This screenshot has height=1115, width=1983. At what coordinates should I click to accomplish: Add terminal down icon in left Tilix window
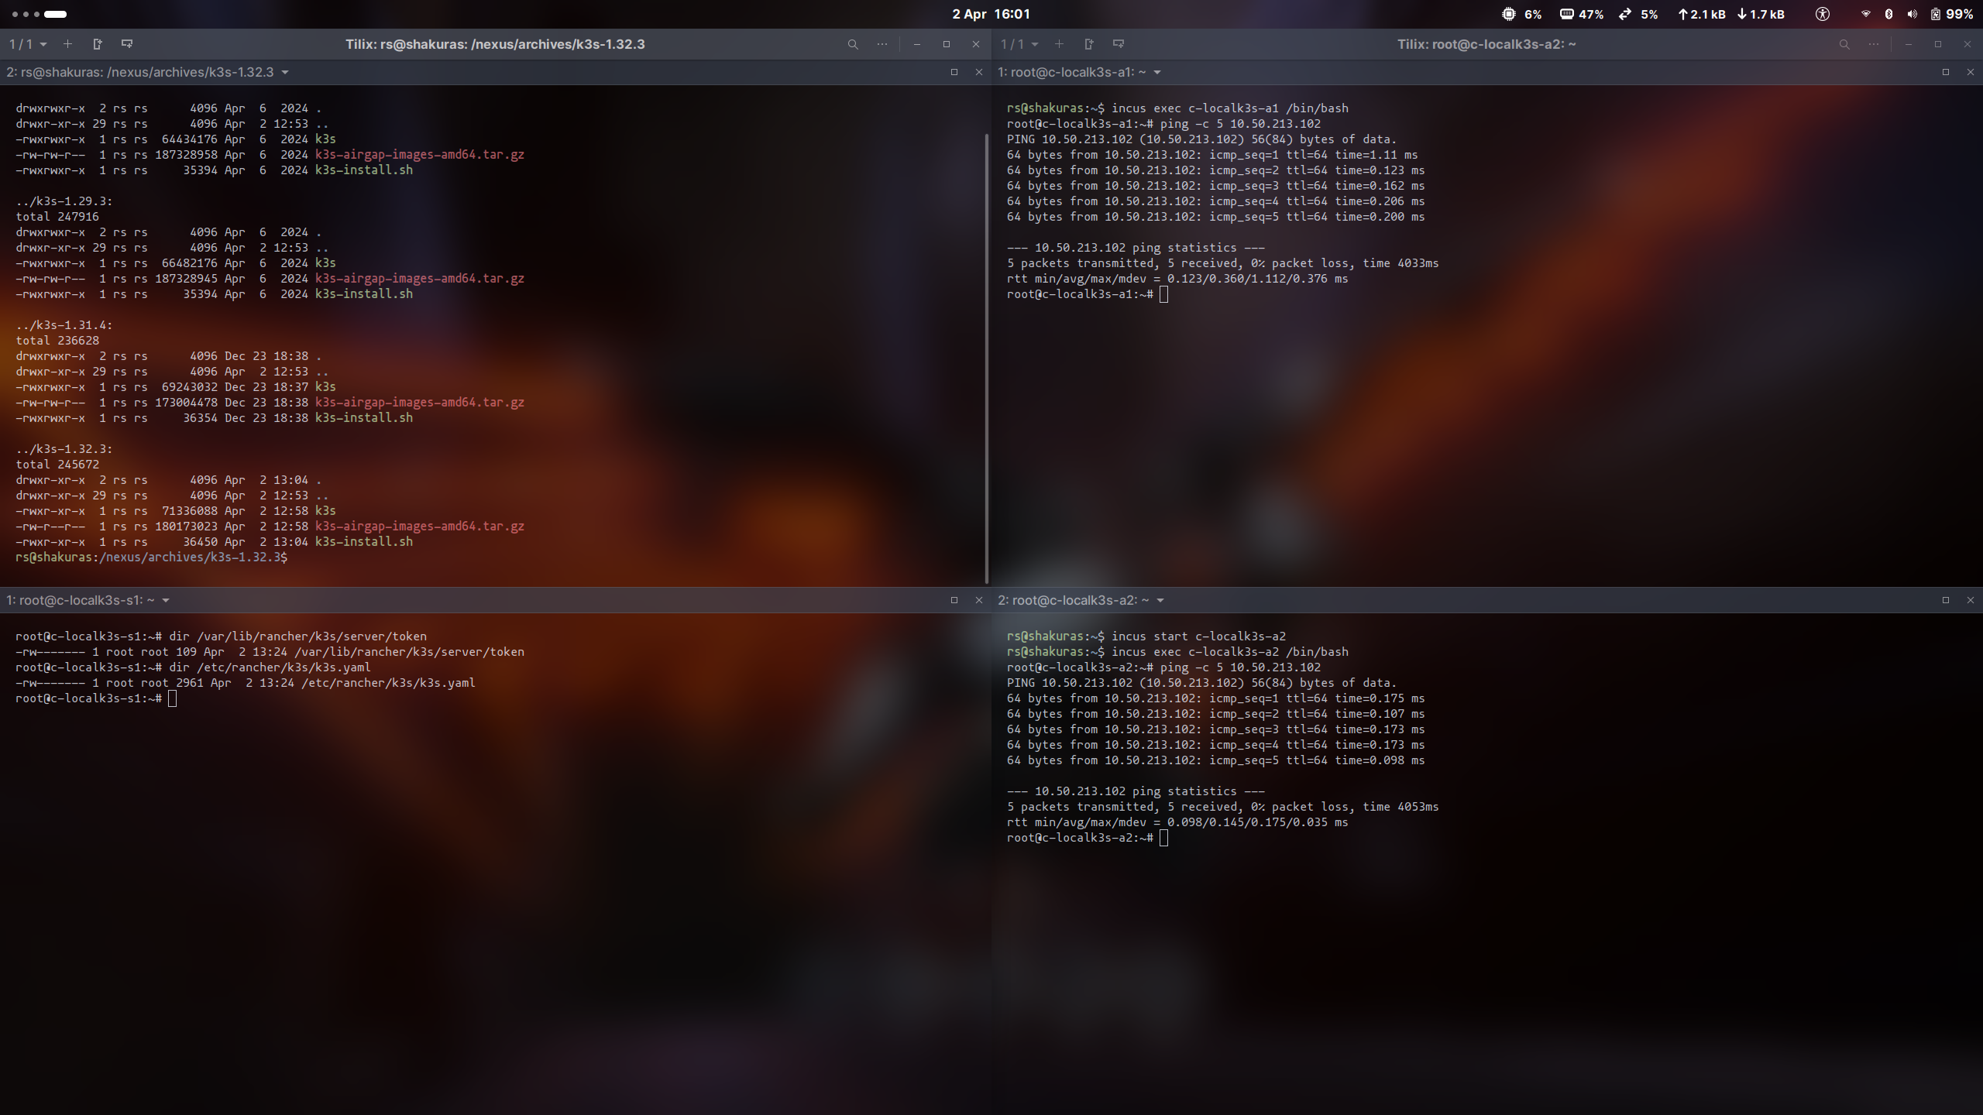click(x=127, y=44)
